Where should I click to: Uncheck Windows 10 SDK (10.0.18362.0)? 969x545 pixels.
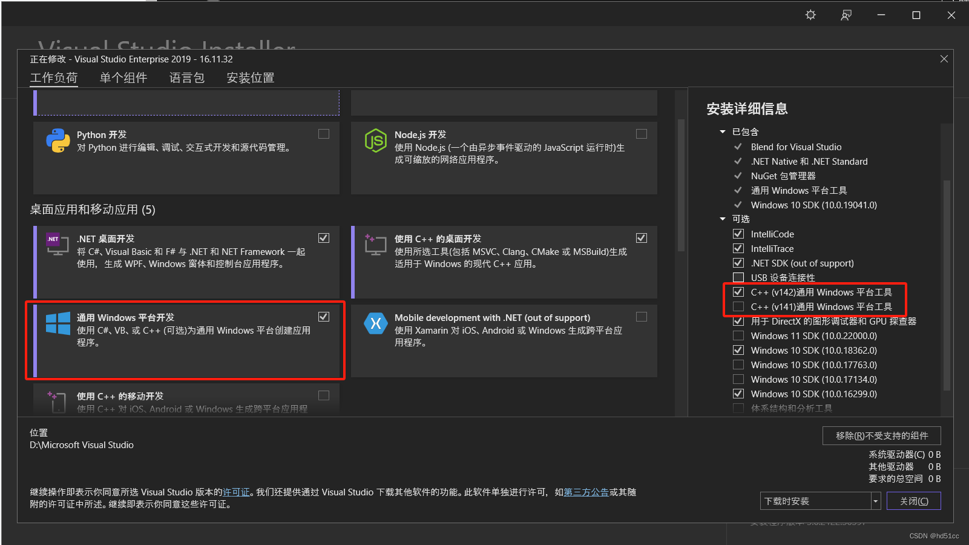[x=738, y=350]
